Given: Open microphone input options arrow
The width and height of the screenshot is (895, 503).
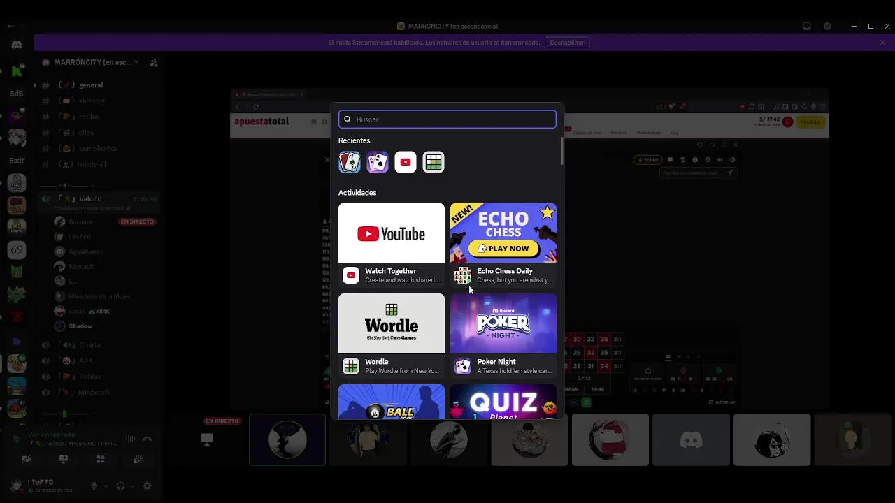Looking at the screenshot, I should pyautogui.click(x=106, y=486).
